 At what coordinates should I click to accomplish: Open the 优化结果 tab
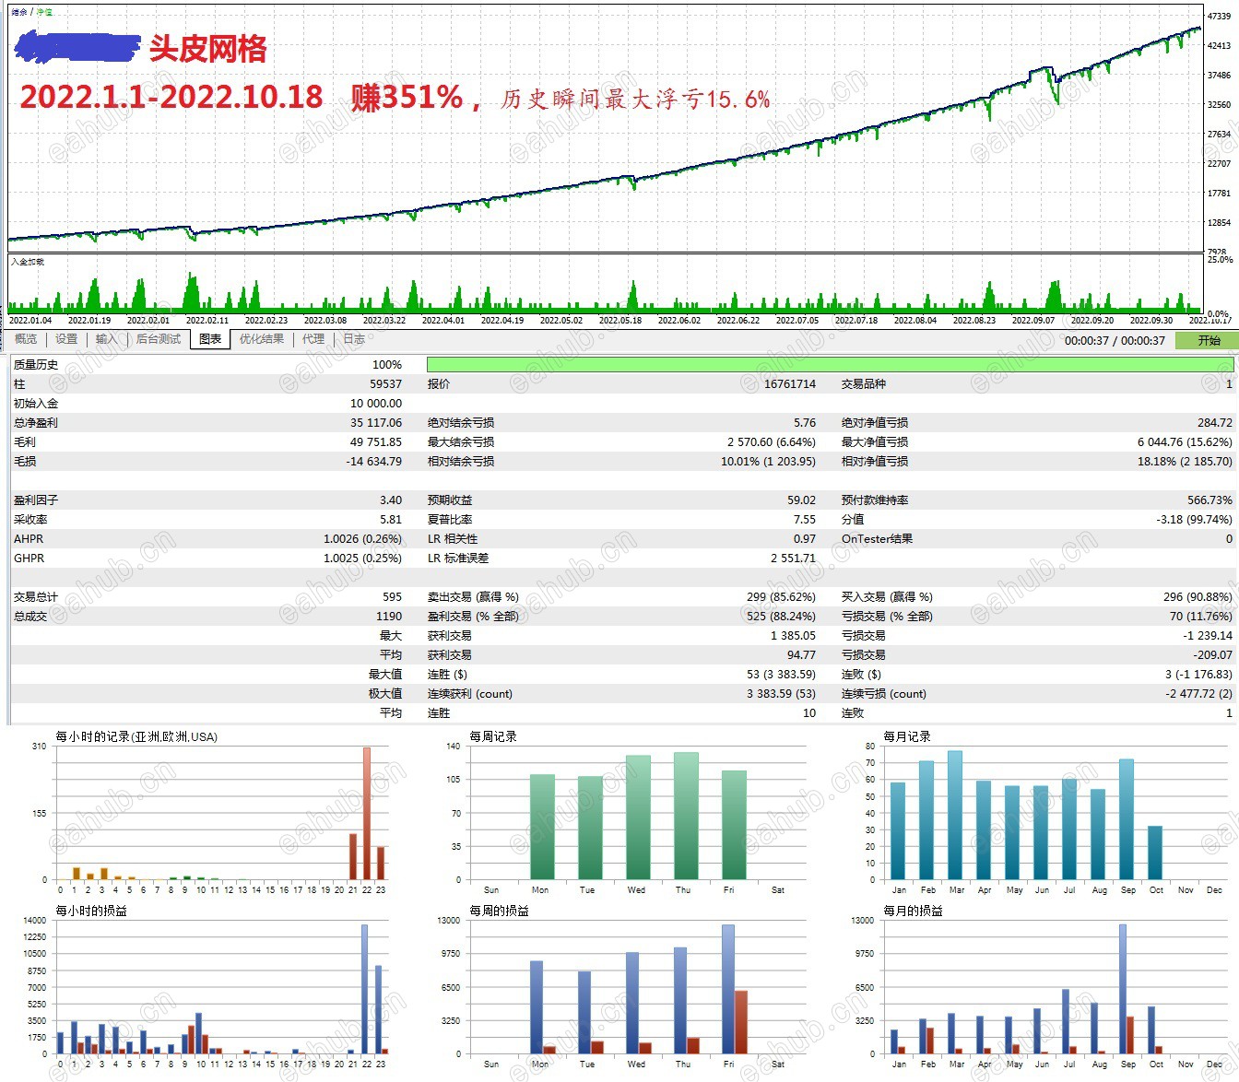point(262,339)
